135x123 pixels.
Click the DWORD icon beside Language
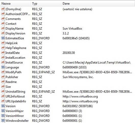point(3,67)
